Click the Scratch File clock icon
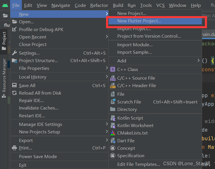Viewport: 215px width, 169px height. tap(113, 101)
